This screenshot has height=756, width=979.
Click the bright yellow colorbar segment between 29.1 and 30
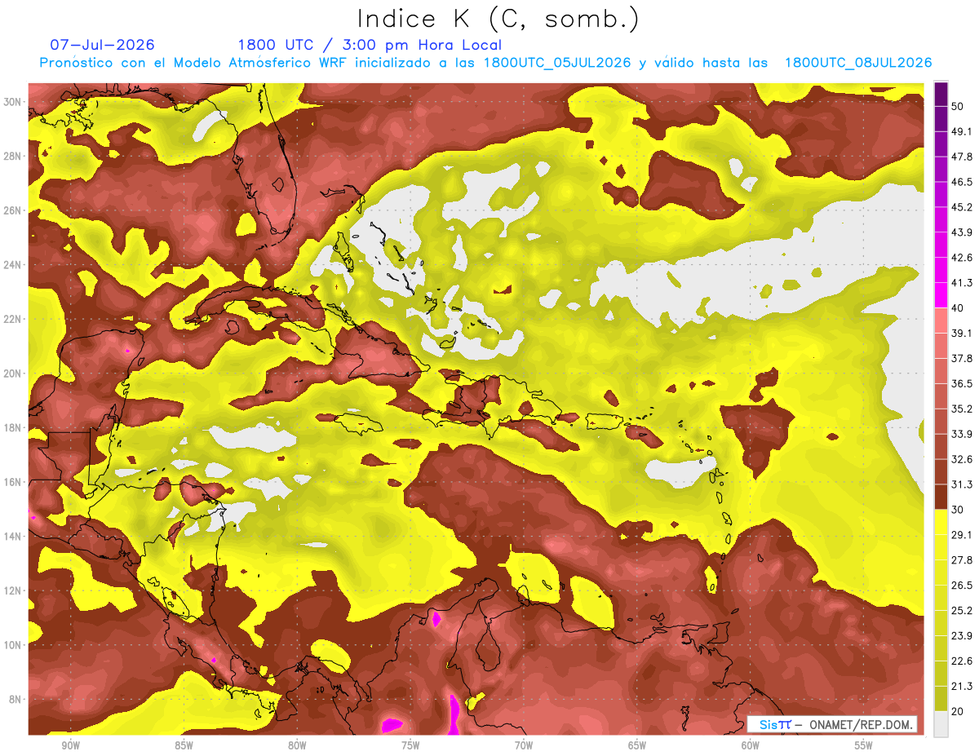(x=941, y=523)
